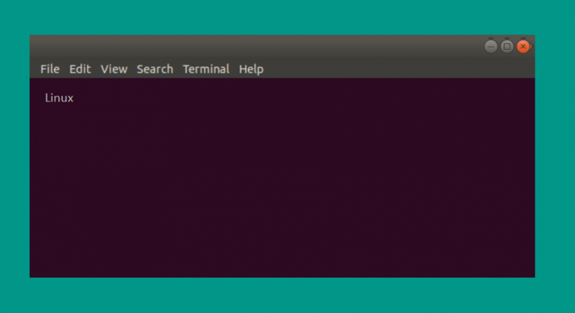This screenshot has width=575, height=313.
Task: Open the Search menu
Action: click(x=155, y=69)
